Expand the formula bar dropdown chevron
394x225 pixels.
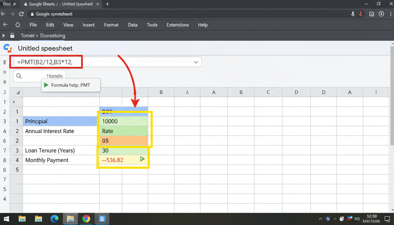[x=196, y=62]
